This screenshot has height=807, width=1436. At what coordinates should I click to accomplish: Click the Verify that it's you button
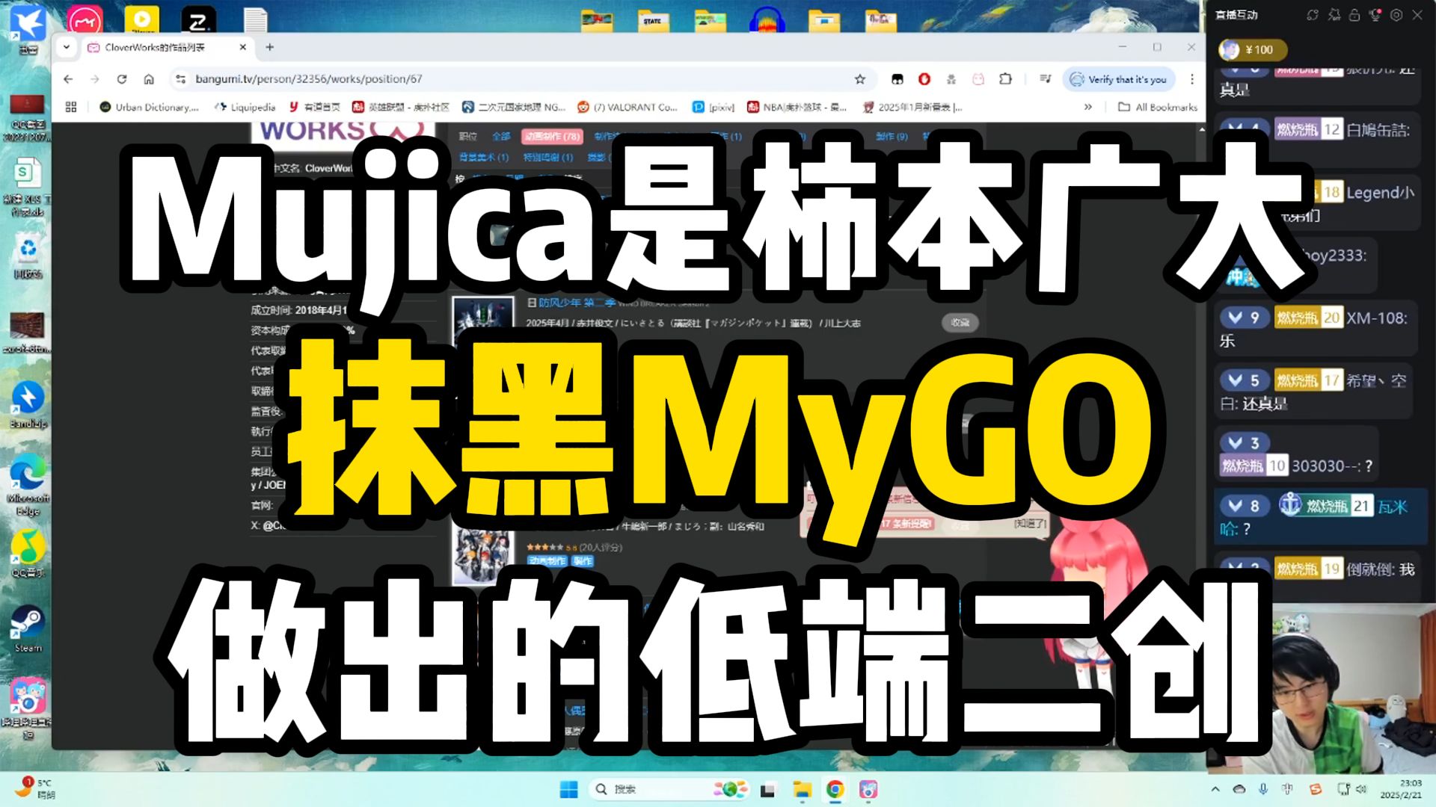(1119, 79)
